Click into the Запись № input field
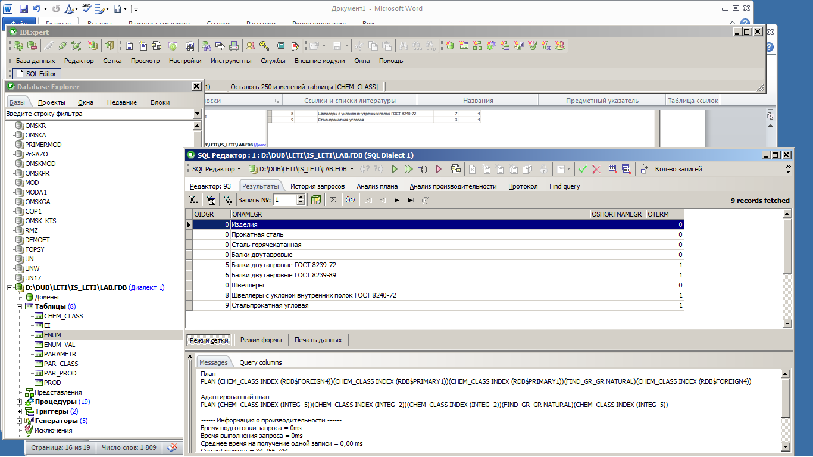This screenshot has width=813, height=457. point(285,200)
